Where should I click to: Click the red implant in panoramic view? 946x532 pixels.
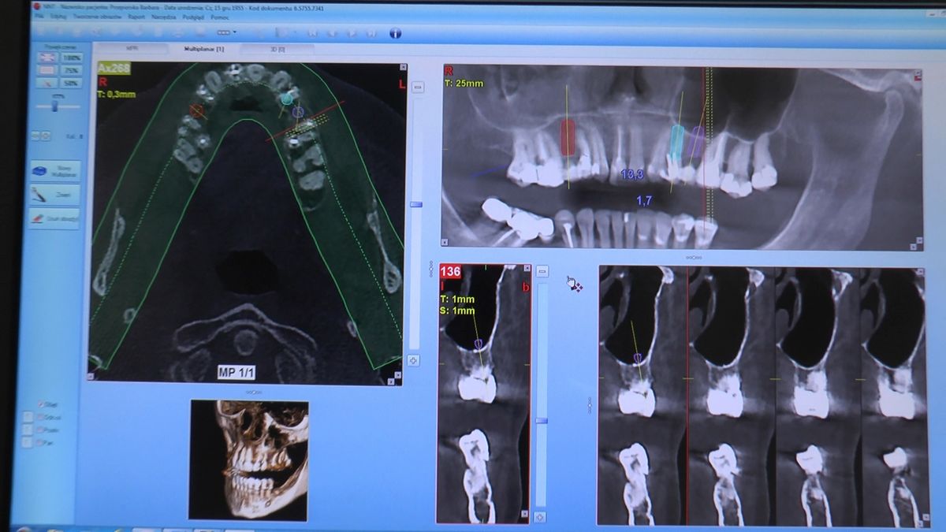point(568,137)
